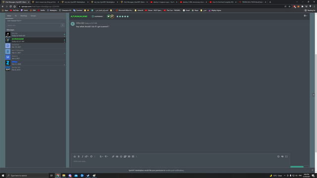
Task: Click the second badge icon beside AZURAKAGAMI
Action: [x=112, y=16]
